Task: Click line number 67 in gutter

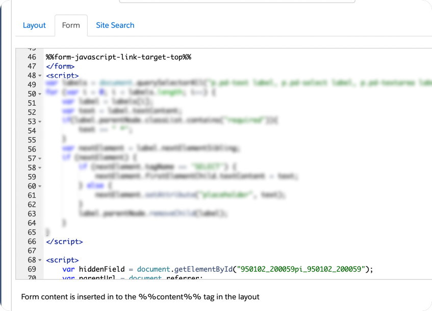Action: pos(32,251)
